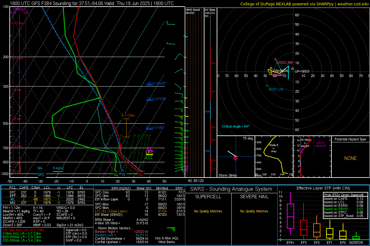The height and width of the screenshot is (246, 370).
Task: Click the Bunkers Left = storm motion entry
Action: tap(122, 235)
